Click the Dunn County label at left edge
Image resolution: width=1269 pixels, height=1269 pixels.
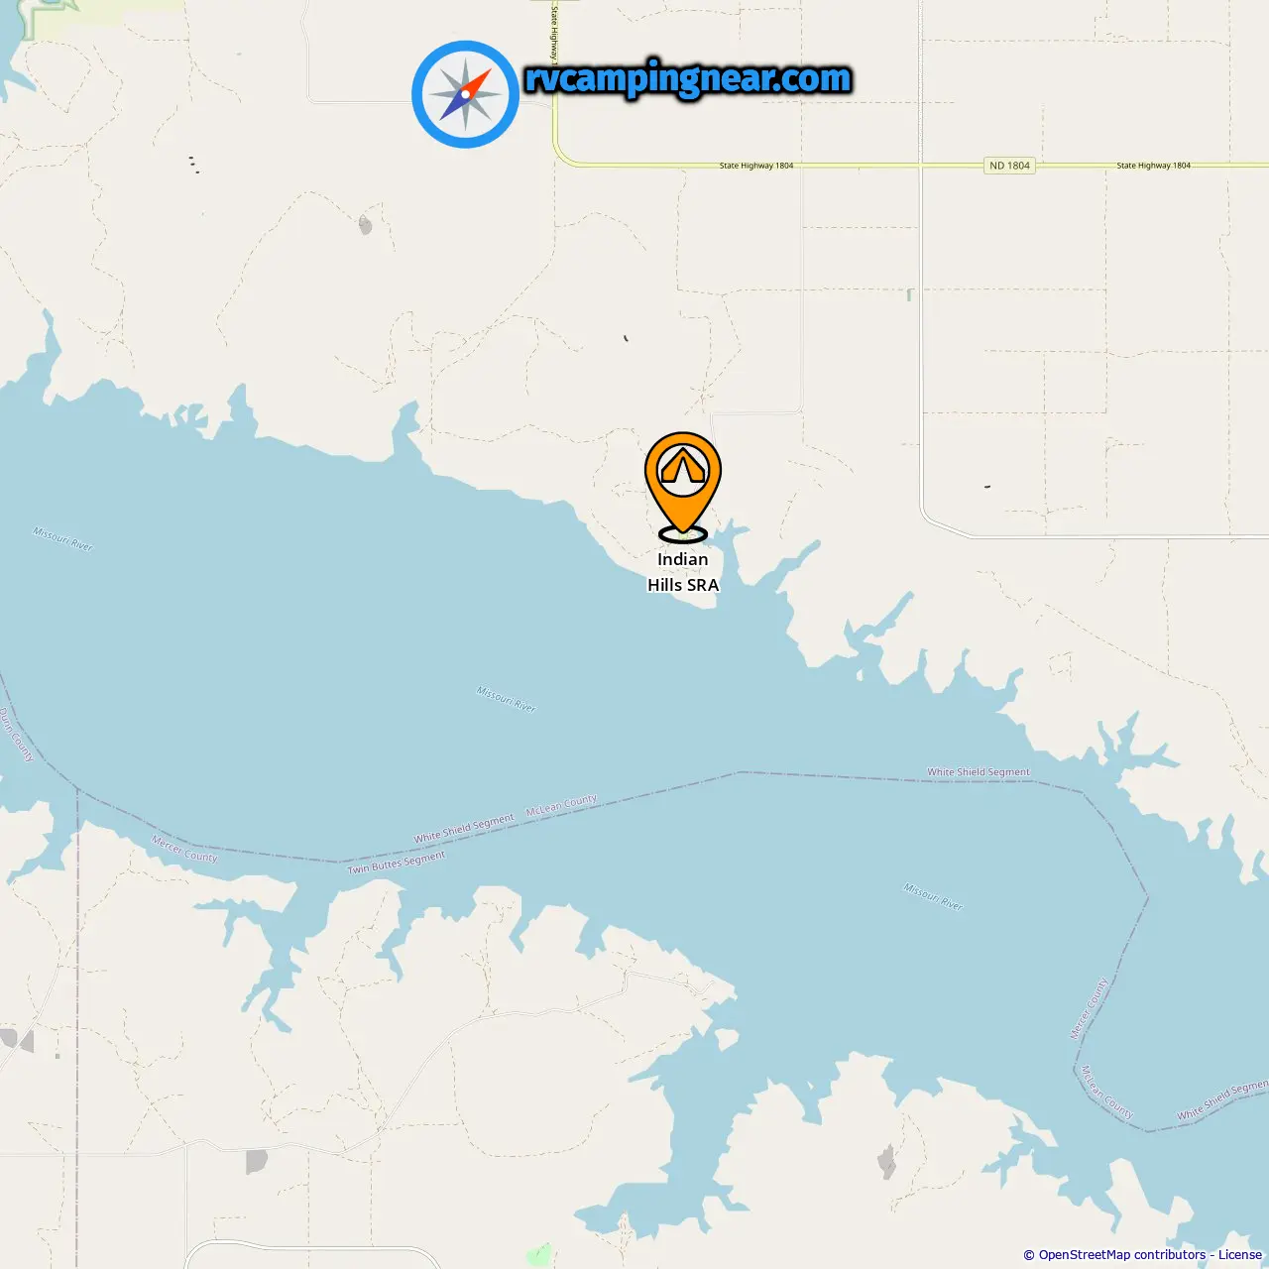(16, 735)
